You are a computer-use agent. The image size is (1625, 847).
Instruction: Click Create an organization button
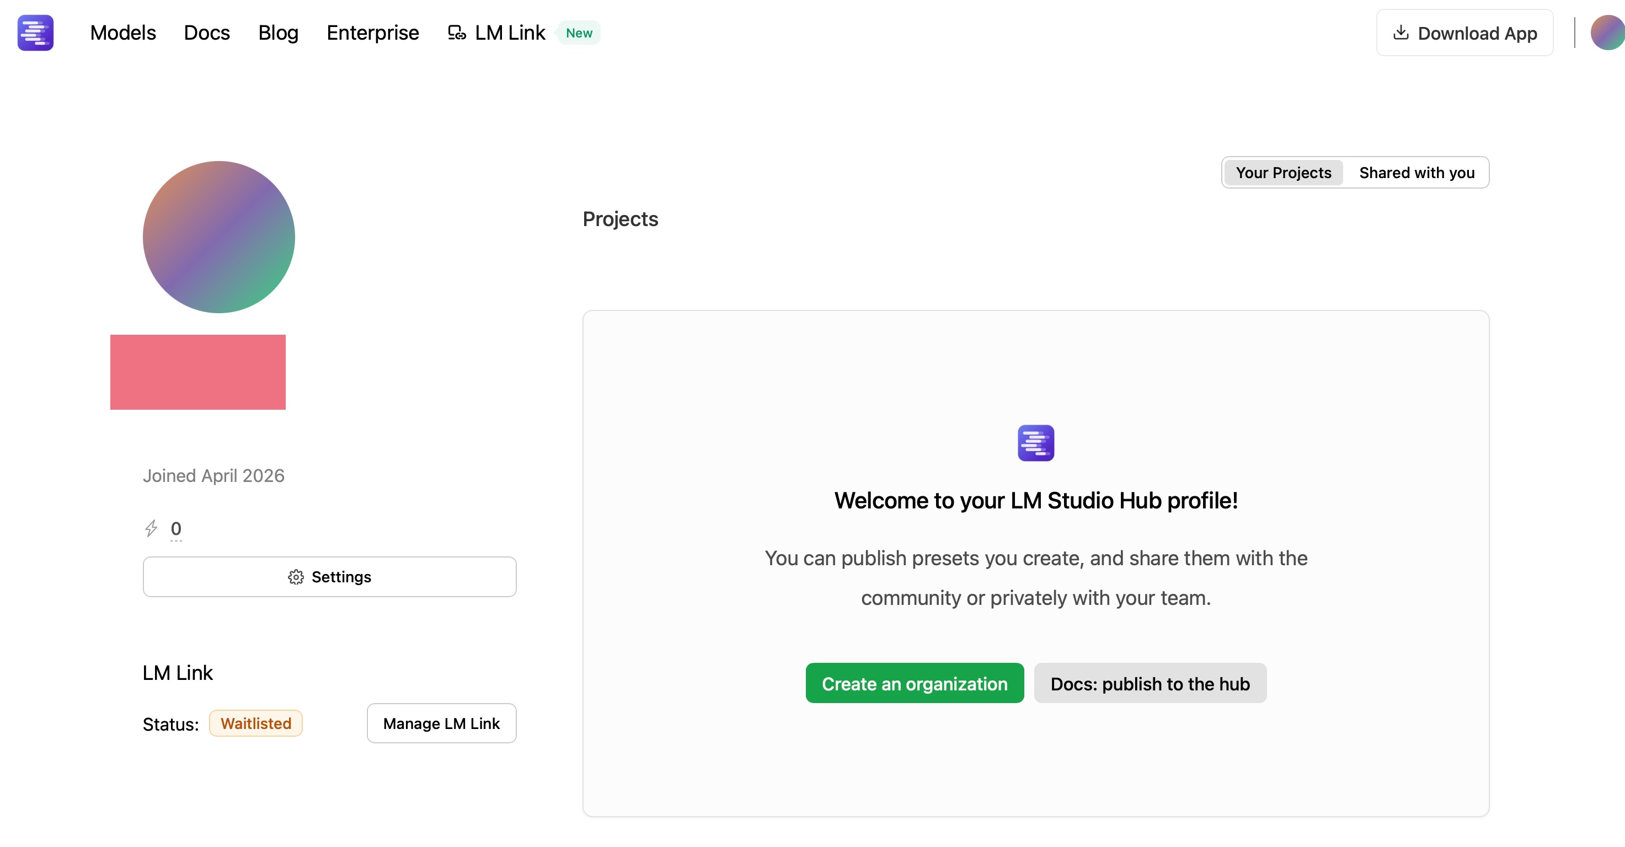point(914,684)
